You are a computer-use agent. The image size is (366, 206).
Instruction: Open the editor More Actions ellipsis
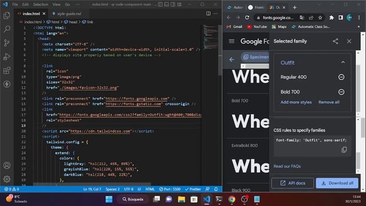click(x=216, y=14)
